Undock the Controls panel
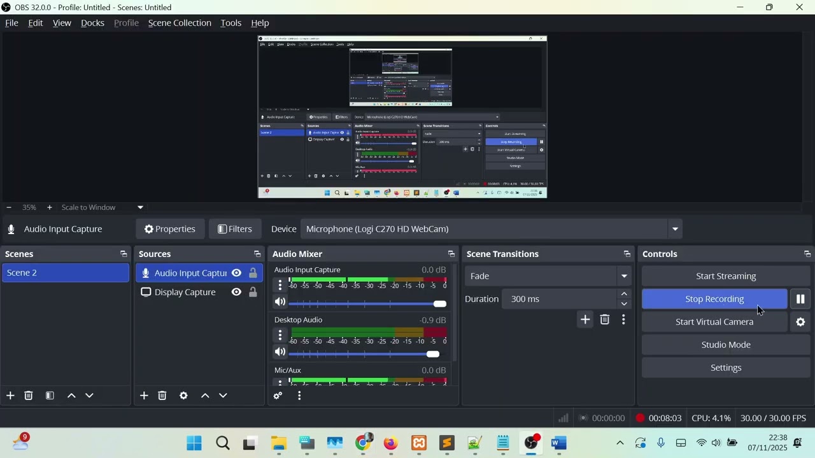 [x=807, y=254]
